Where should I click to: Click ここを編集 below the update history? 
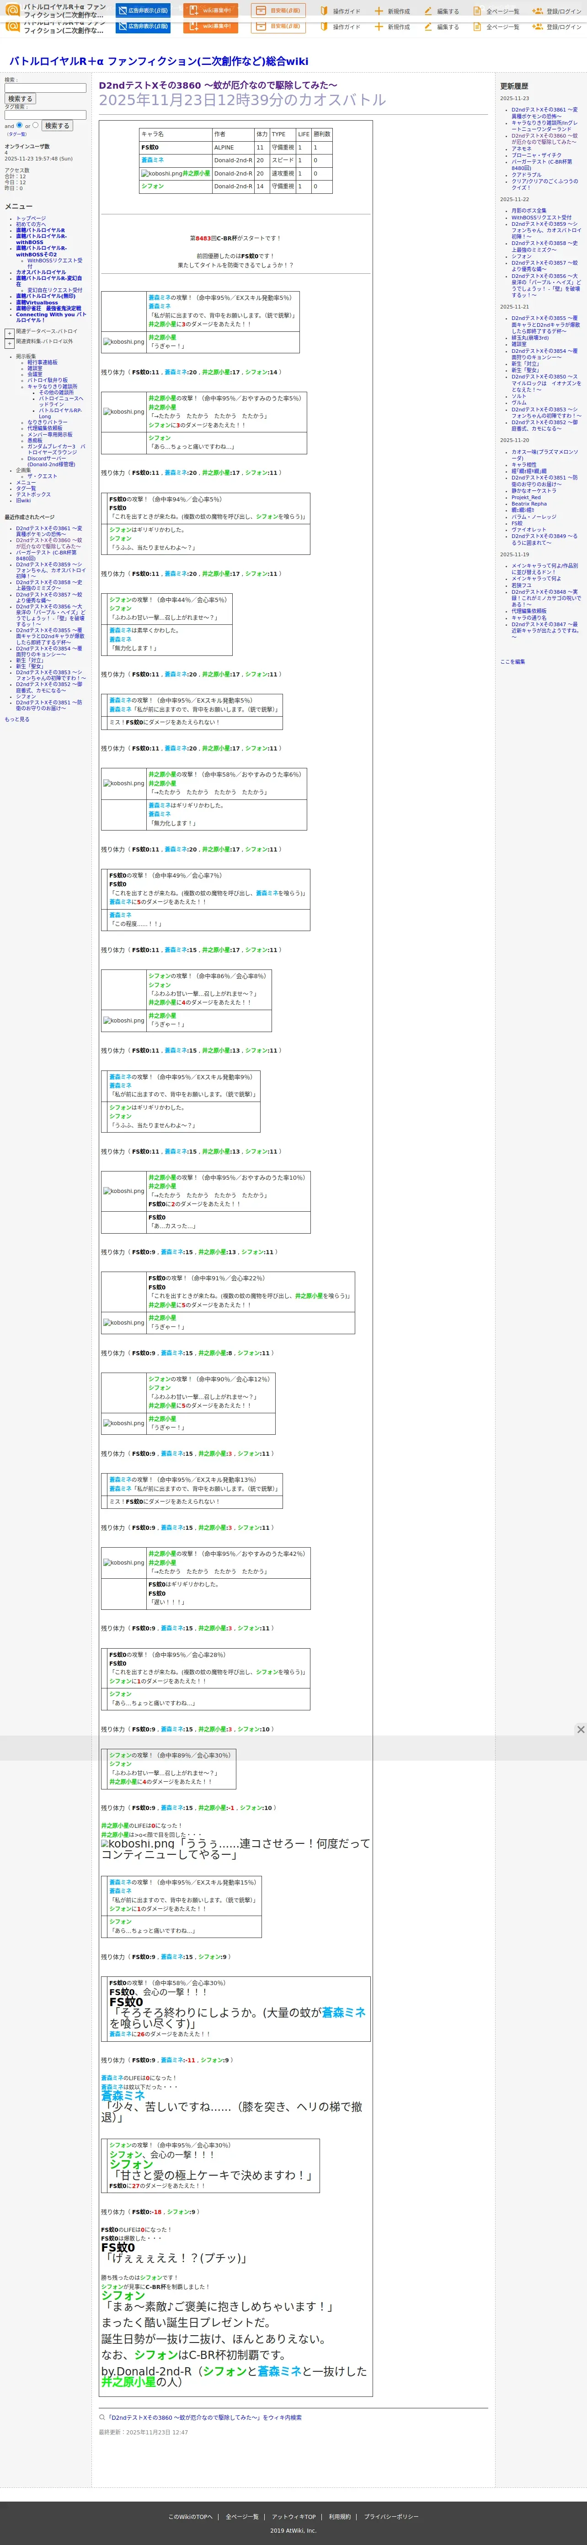pos(512,662)
